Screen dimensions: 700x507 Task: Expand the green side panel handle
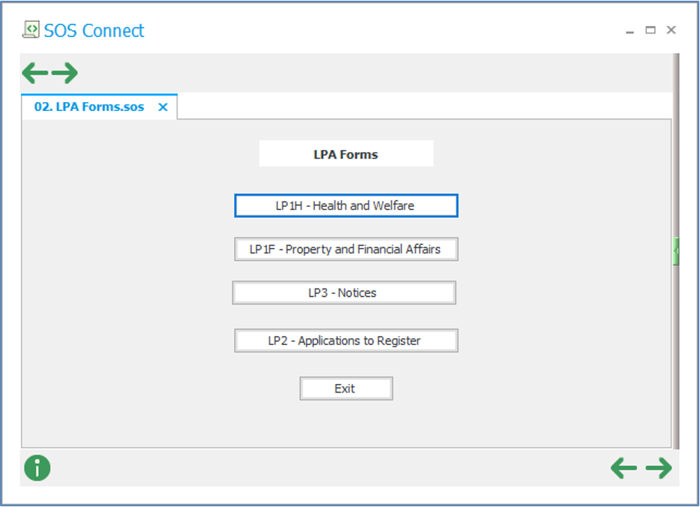[x=676, y=251]
